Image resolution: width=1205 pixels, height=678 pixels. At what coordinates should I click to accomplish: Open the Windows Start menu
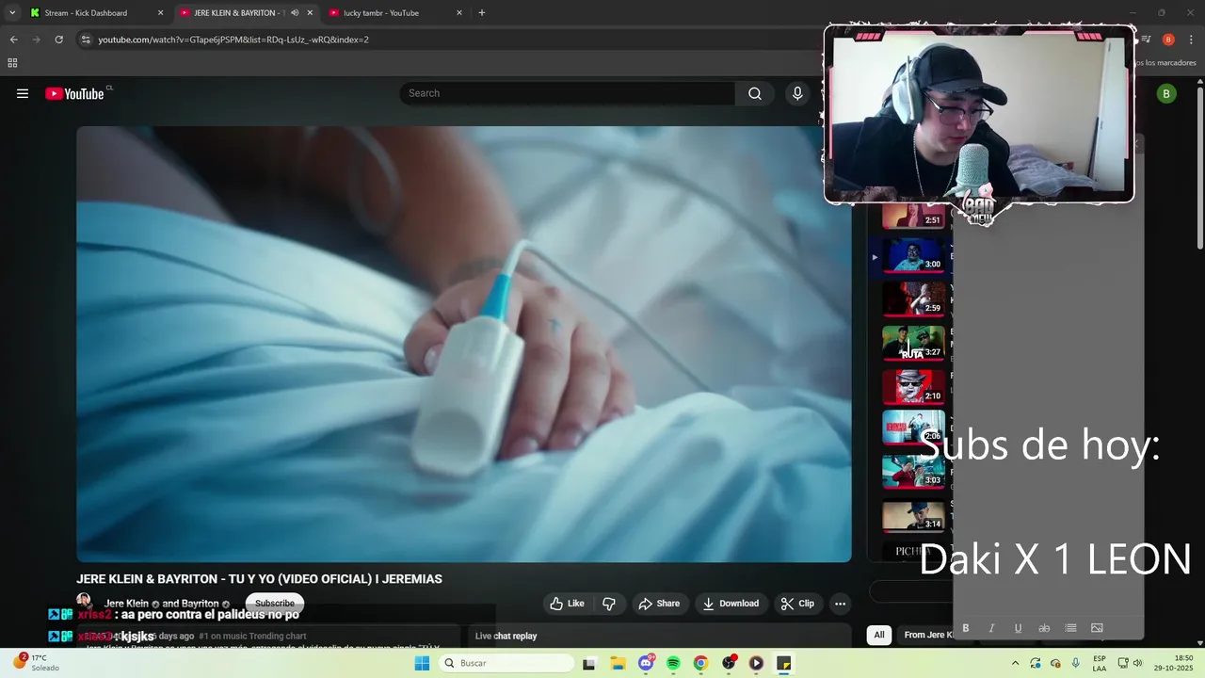click(x=422, y=663)
